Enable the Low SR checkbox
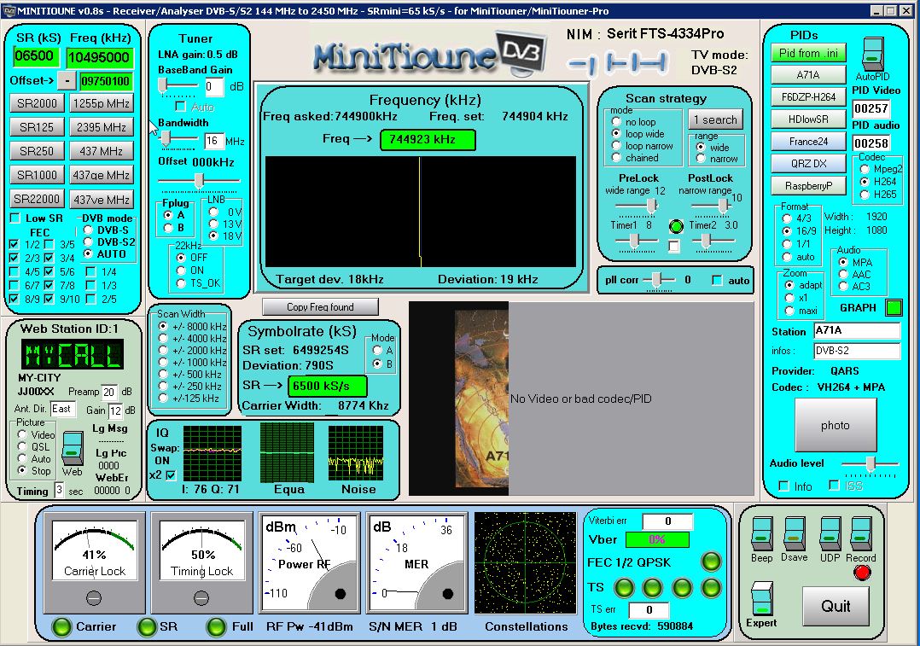The width and height of the screenshot is (920, 646). coord(15,218)
